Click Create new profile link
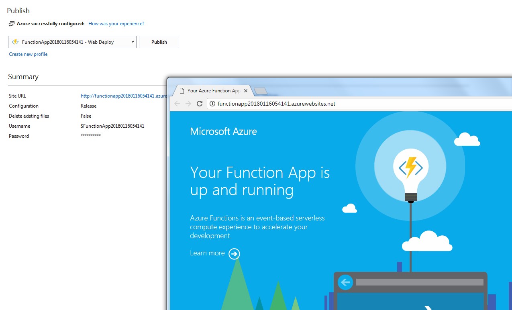 (28, 54)
